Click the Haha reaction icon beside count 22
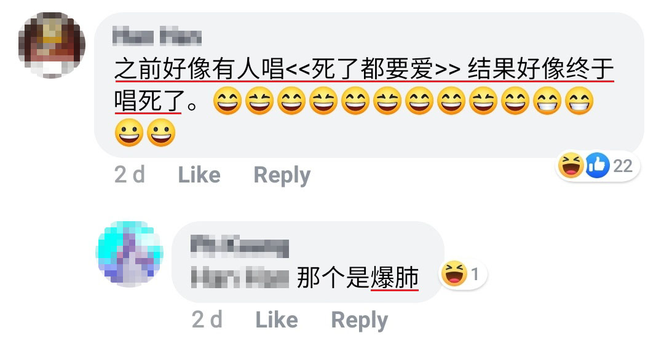The image size is (664, 341). click(571, 165)
